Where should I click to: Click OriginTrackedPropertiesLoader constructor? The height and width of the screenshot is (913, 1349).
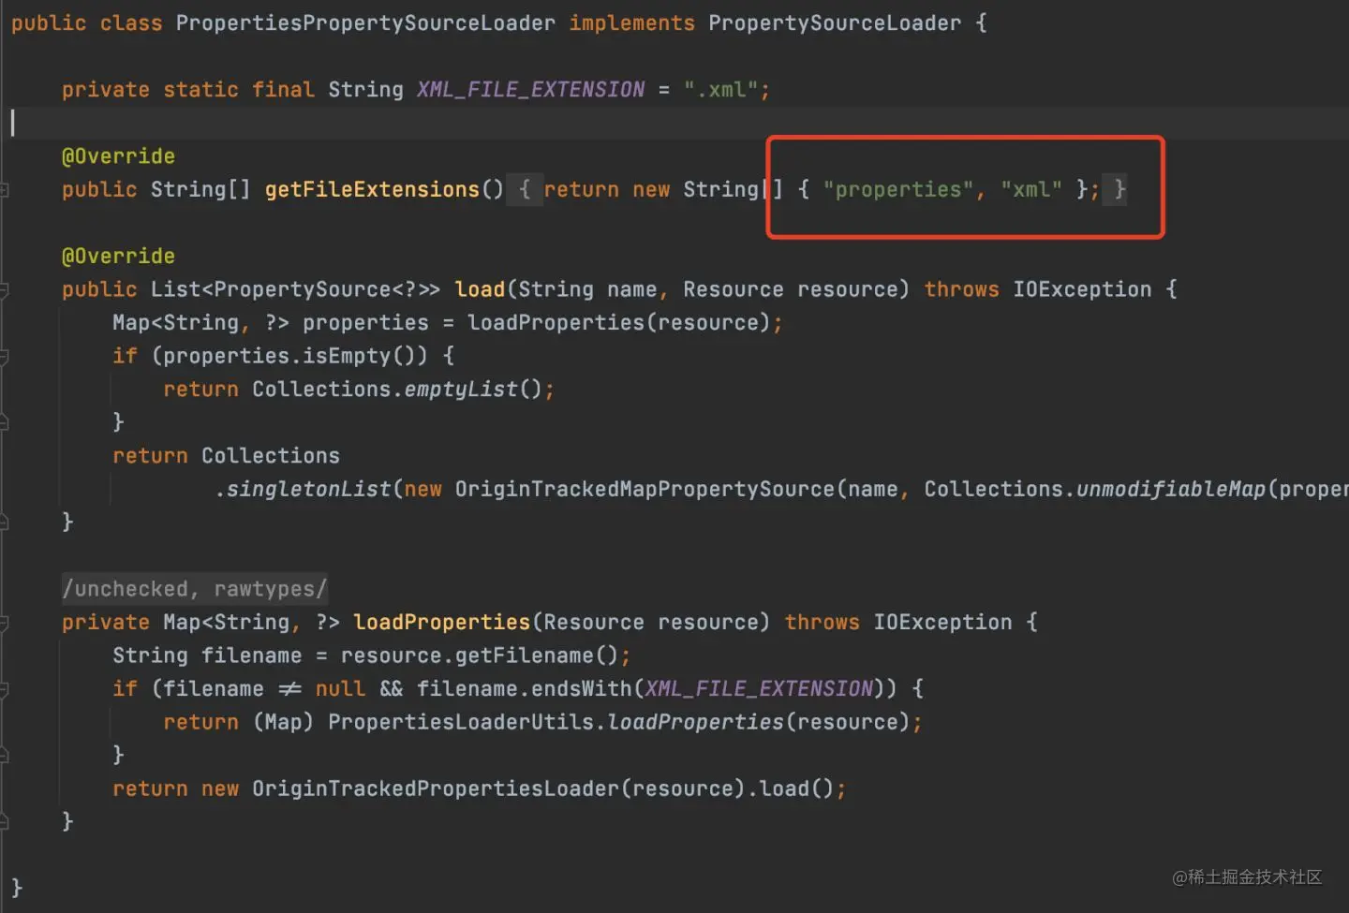(x=436, y=788)
